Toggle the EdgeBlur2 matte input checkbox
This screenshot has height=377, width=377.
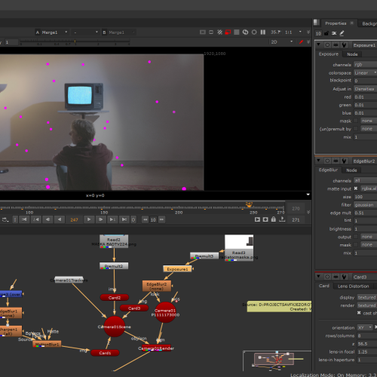coord(356,188)
